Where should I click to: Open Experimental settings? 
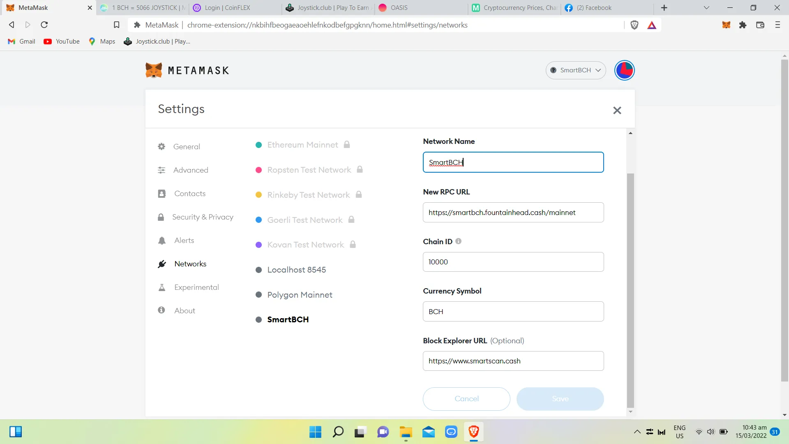coord(188,287)
